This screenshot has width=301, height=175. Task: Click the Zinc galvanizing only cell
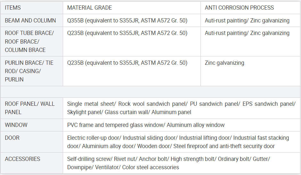pyautogui.click(x=224, y=63)
